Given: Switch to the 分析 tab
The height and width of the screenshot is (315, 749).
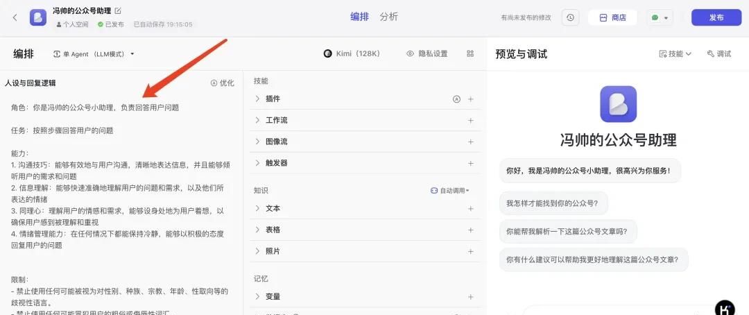Looking at the screenshot, I should [x=389, y=17].
